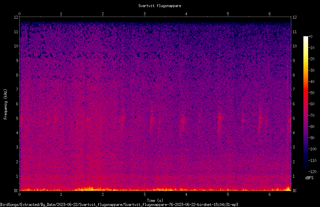Click the bright bird call near 4.8 seconds
The image size is (320, 207).
coord(219,118)
